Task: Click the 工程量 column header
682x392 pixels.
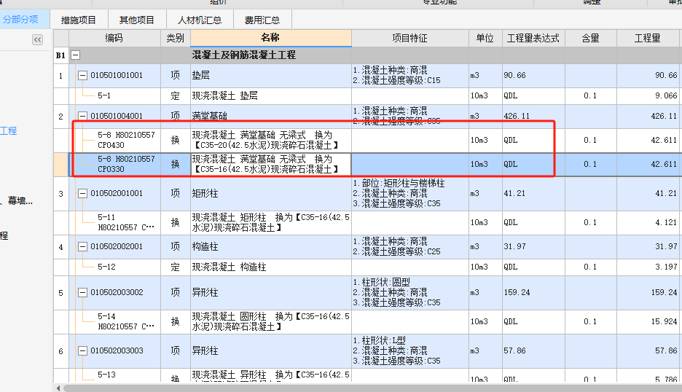Action: (x=648, y=39)
